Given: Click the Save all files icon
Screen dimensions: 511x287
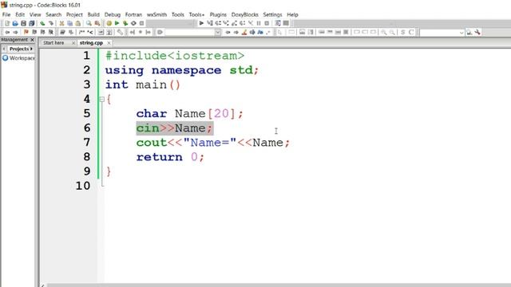Looking at the screenshot, I should pos(32,23).
